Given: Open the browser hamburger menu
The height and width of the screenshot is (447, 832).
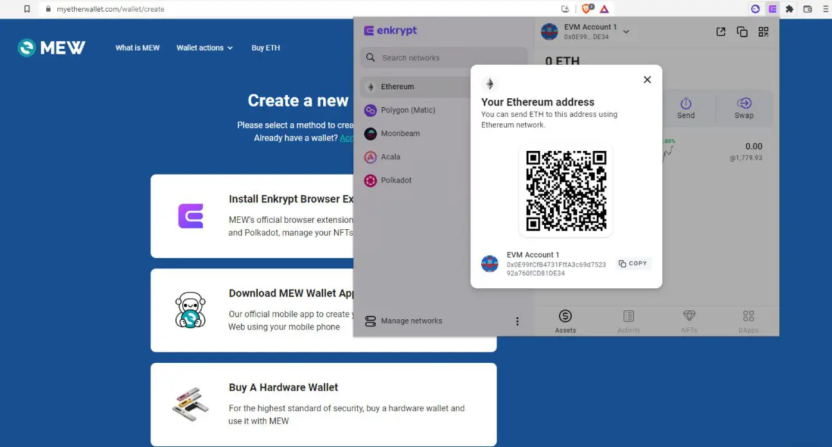Looking at the screenshot, I should (x=826, y=9).
